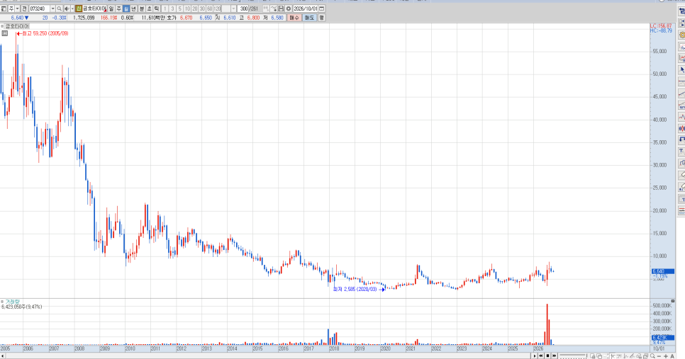Image resolution: width=685 pixels, height=359 pixels.
Task: Close the volume panel with its corner box
Action: [x=673, y=301]
